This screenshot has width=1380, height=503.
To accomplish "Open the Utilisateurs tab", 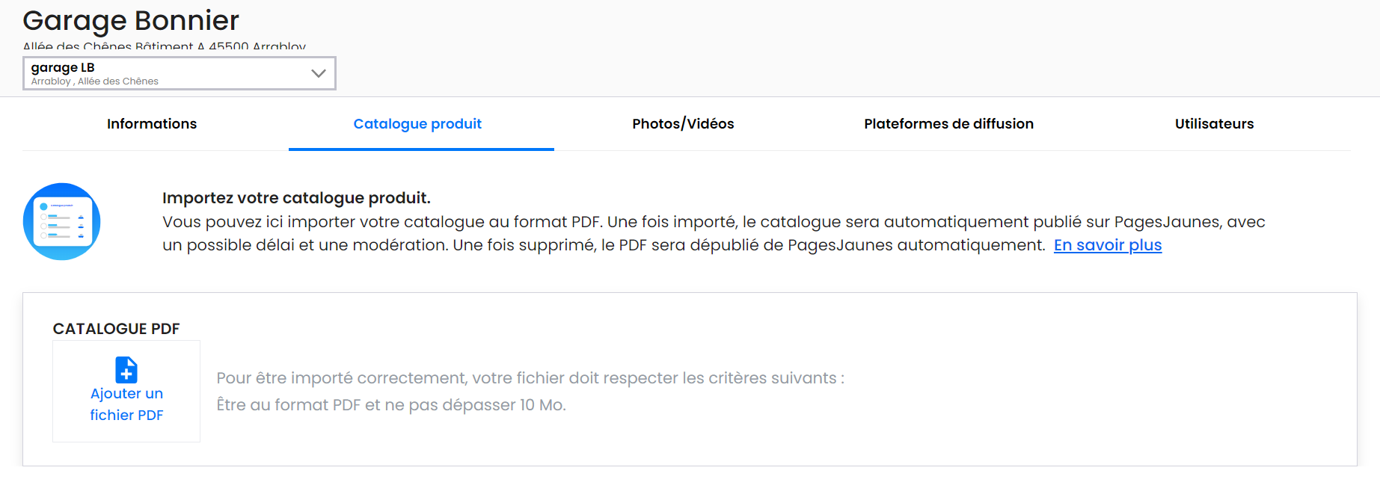I will [x=1214, y=124].
